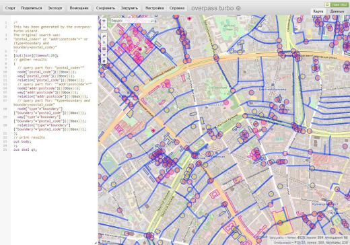350x245 pixels.
Task: Click the green Flattr button
Action: click(337, 5)
